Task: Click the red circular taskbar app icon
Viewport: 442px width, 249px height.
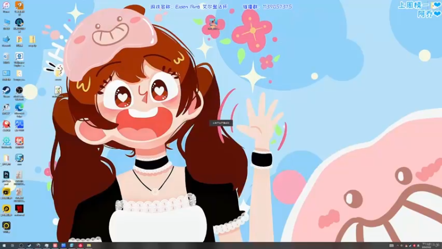Action: (80, 246)
